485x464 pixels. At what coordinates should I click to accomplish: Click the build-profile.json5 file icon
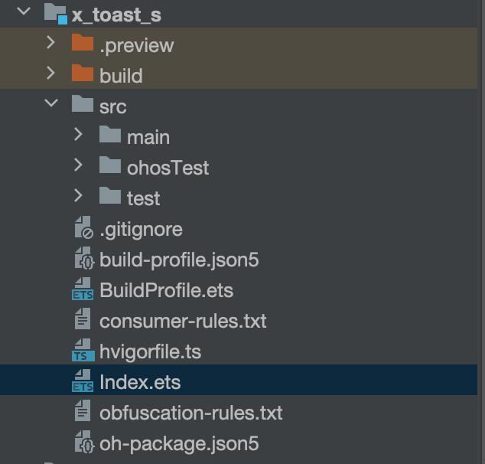83,260
